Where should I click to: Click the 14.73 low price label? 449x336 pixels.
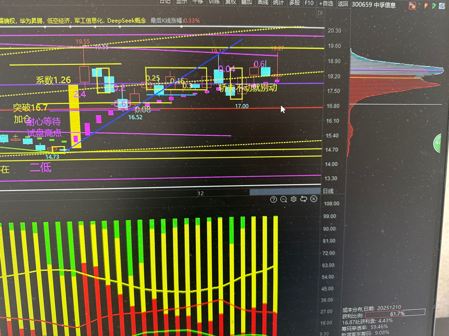53,157
